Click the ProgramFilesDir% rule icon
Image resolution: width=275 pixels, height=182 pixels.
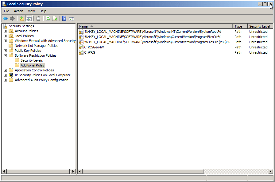coord(81,37)
